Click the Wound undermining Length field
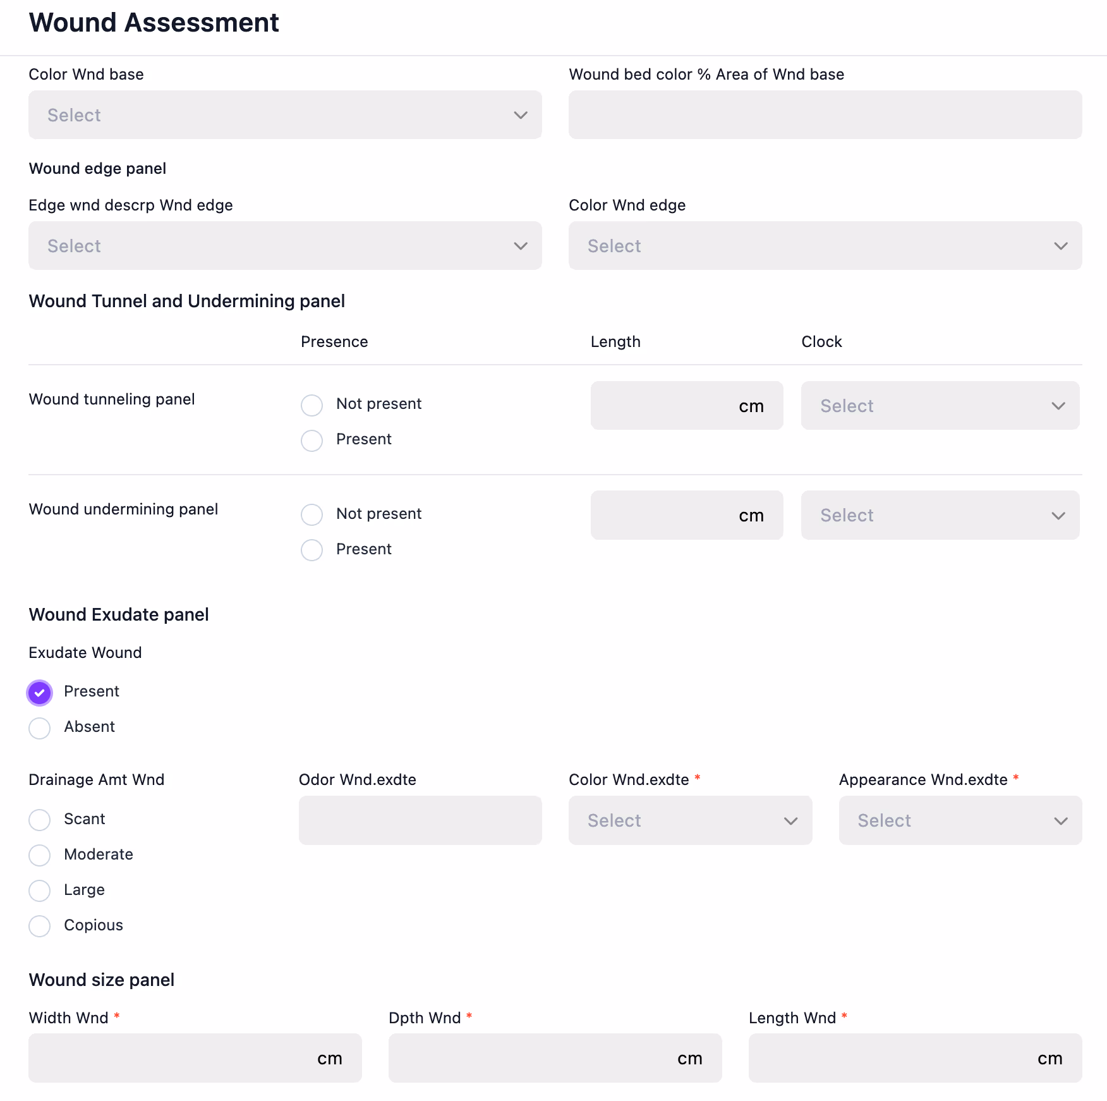This screenshot has width=1107, height=1101. (663, 516)
